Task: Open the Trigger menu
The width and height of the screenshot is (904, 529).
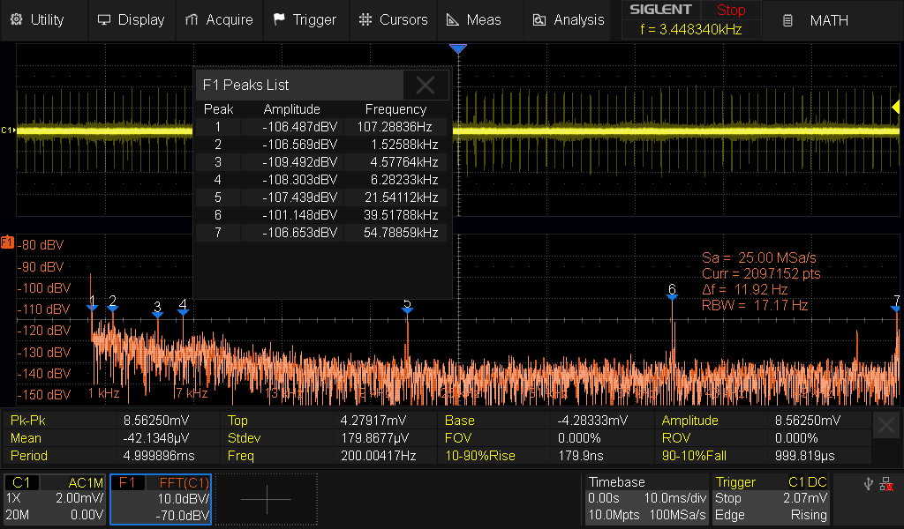Action: point(305,19)
